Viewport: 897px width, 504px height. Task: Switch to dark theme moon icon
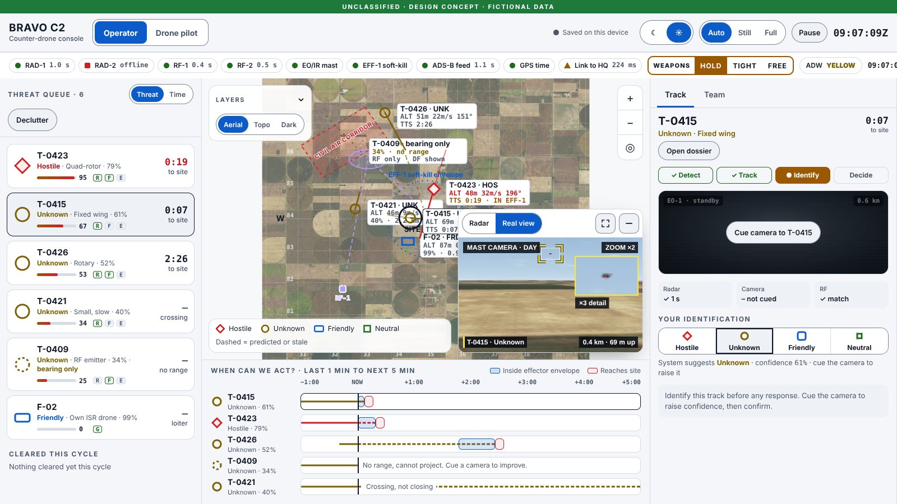(x=653, y=33)
